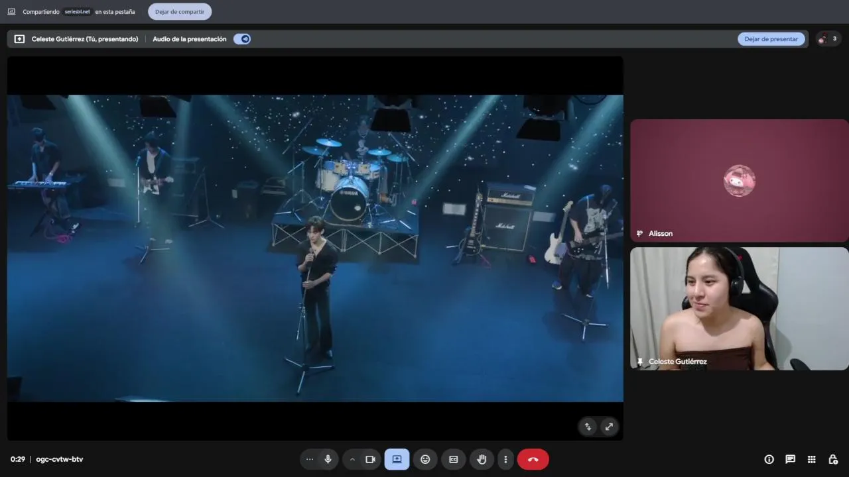Open chat with everyone panel

[x=791, y=459]
